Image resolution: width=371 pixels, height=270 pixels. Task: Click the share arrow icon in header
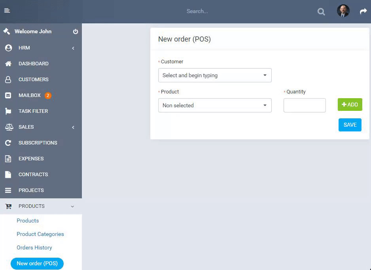coord(363,11)
